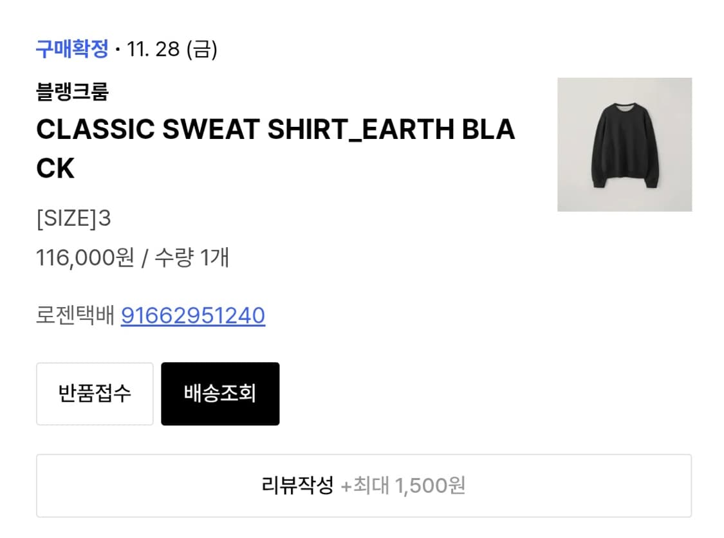Open the CLASSIC SWEAT SHIRT product title
This screenshot has height=538, width=724.
coord(277,130)
